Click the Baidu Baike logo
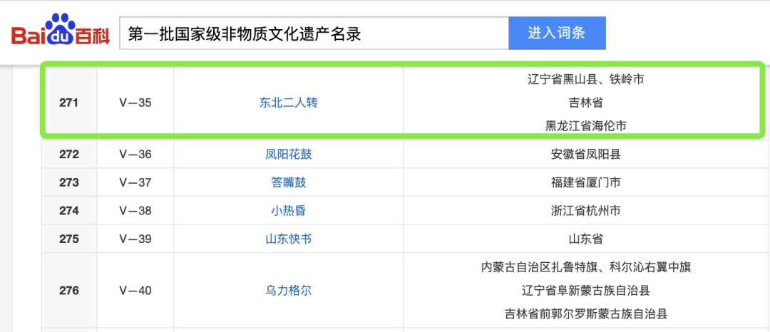The height and width of the screenshot is (332, 770). [60, 33]
